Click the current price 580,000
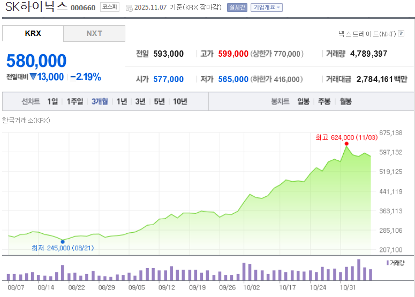The height and width of the screenshot is (297, 415). pos(36,61)
